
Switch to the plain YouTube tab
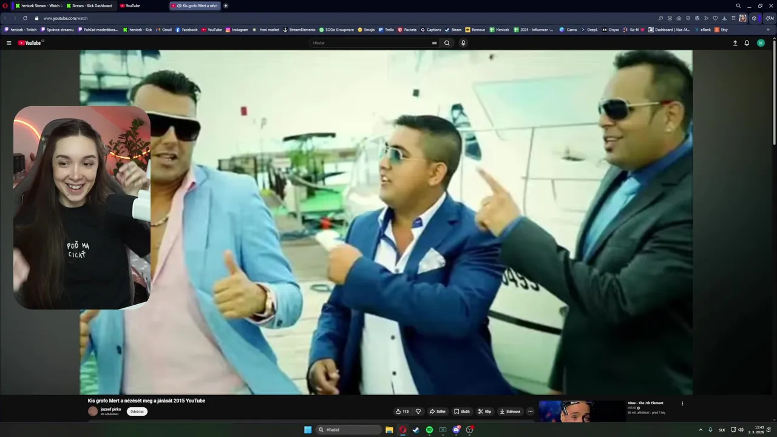(141, 5)
